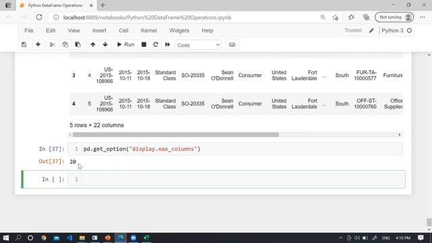This screenshot has height=243, width=432.
Task: Restart kernel and run all cells icon
Action: [167, 45]
